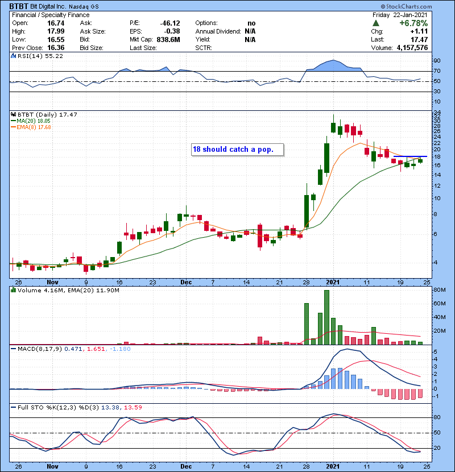
Task: Click the SCTR label
Action: (203, 48)
